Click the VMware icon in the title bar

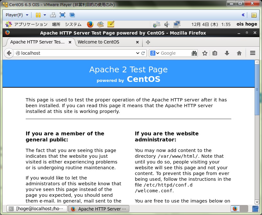click(5, 4)
